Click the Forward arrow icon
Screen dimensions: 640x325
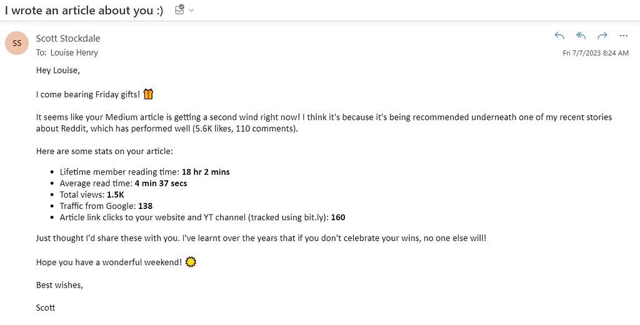(602, 36)
